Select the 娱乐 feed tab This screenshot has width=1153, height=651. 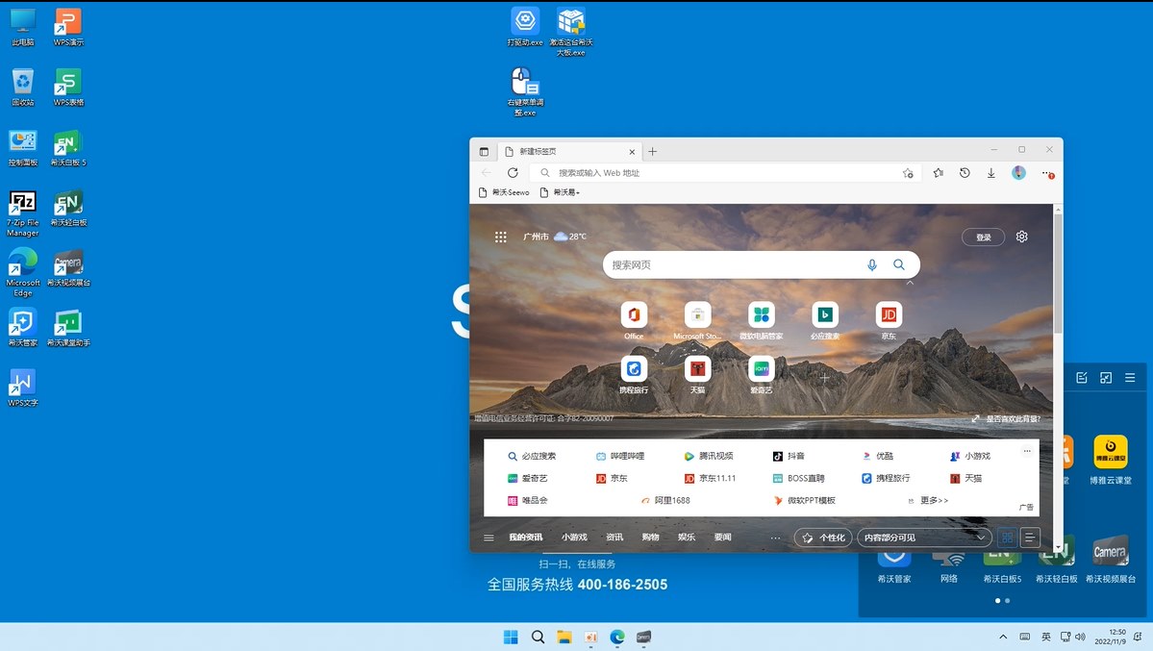pyautogui.click(x=686, y=538)
